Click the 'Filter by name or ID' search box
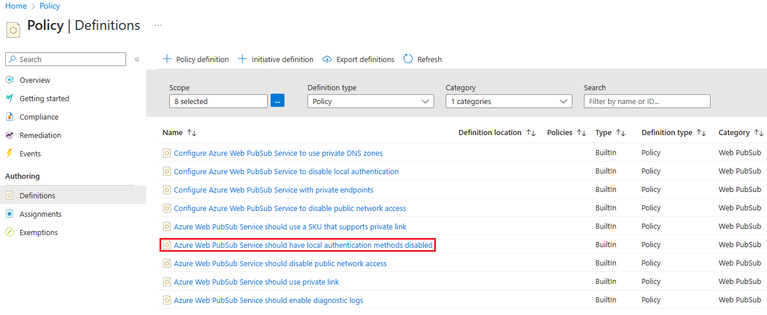The height and width of the screenshot is (315, 767). 647,101
